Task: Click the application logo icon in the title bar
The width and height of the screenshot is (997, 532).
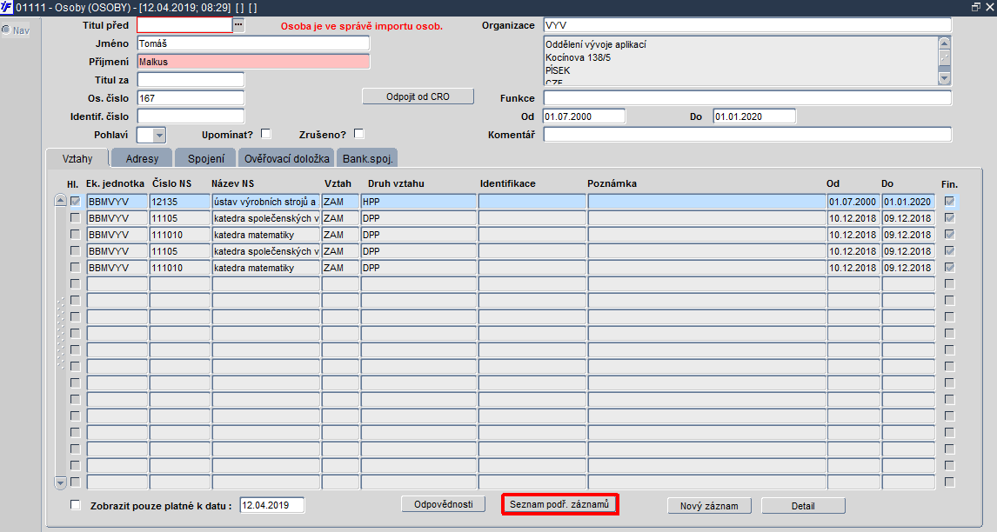Action: (x=6, y=7)
